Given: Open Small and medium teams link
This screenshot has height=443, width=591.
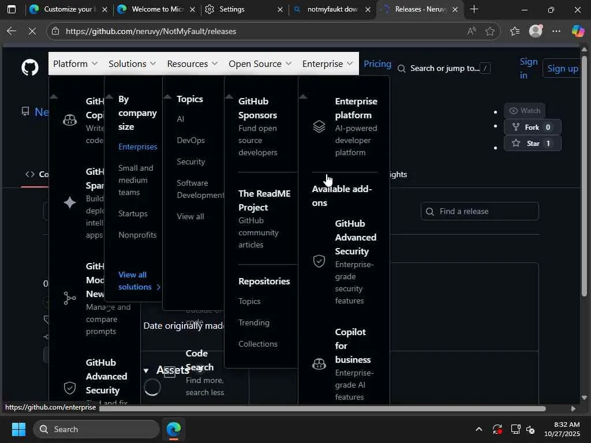Looking at the screenshot, I should [136, 180].
